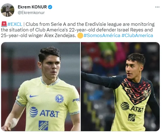Click the red siren emoji
Screen dimensions: 162x134
click(4, 24)
